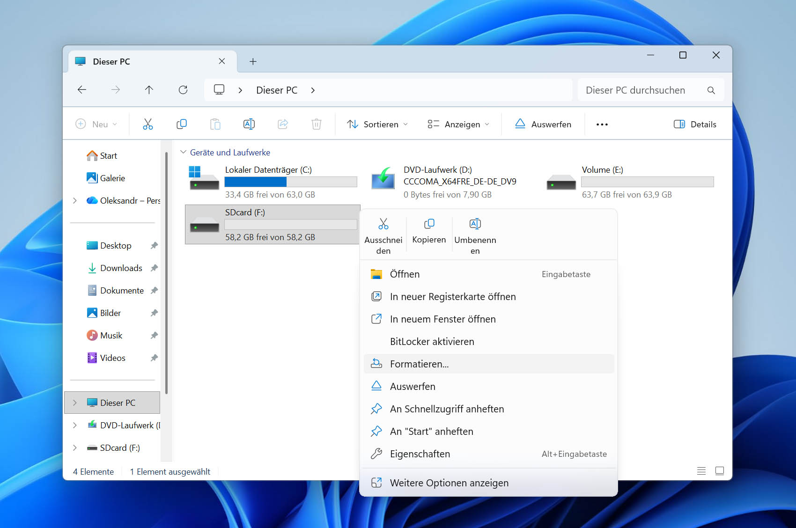Open the Anzeigen dropdown
The image size is (796, 528).
(458, 124)
